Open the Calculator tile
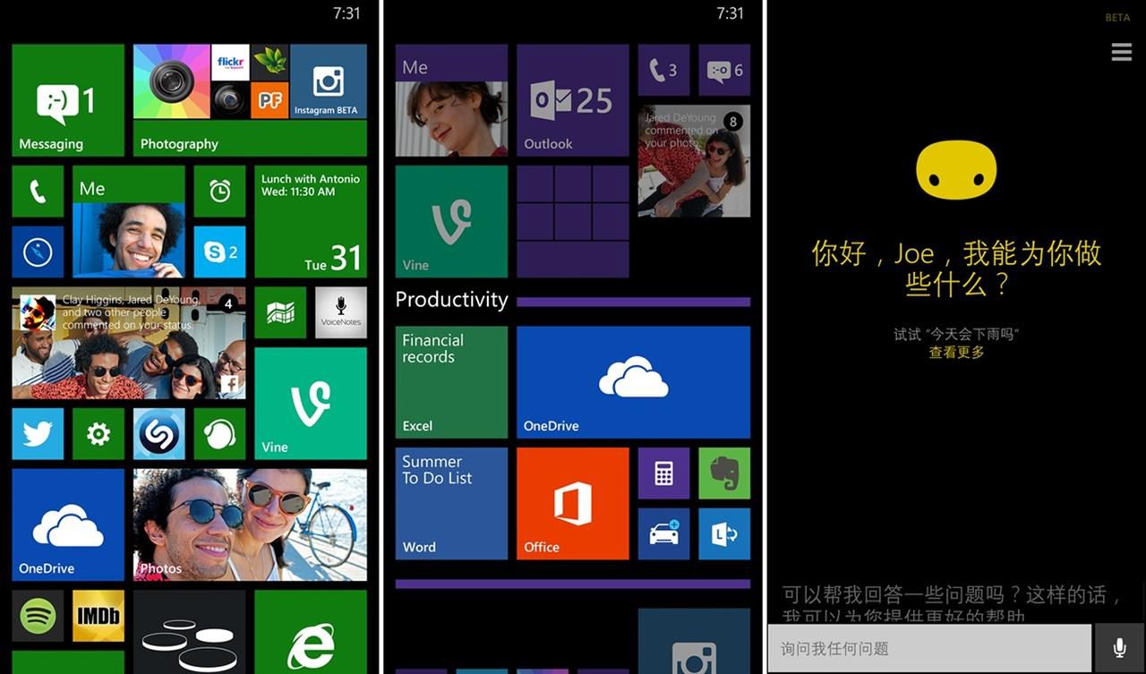1146x674 pixels. (663, 474)
